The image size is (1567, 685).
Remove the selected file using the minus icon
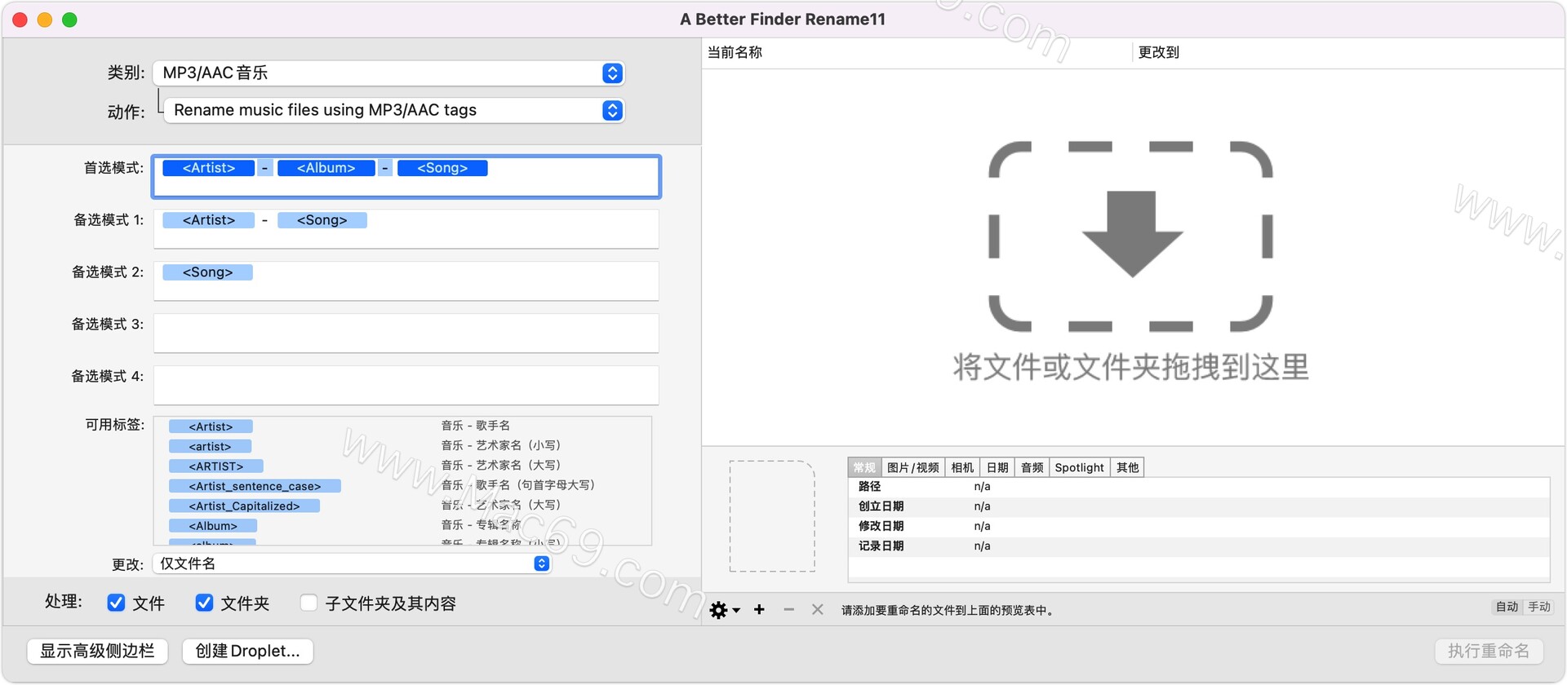tap(788, 609)
